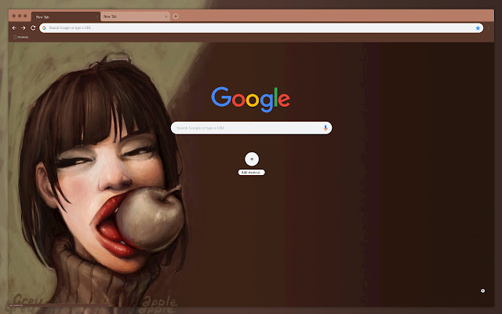Bookmark this page with the star icon
Image resolution: width=502 pixels, height=314 pixels.
point(478,28)
